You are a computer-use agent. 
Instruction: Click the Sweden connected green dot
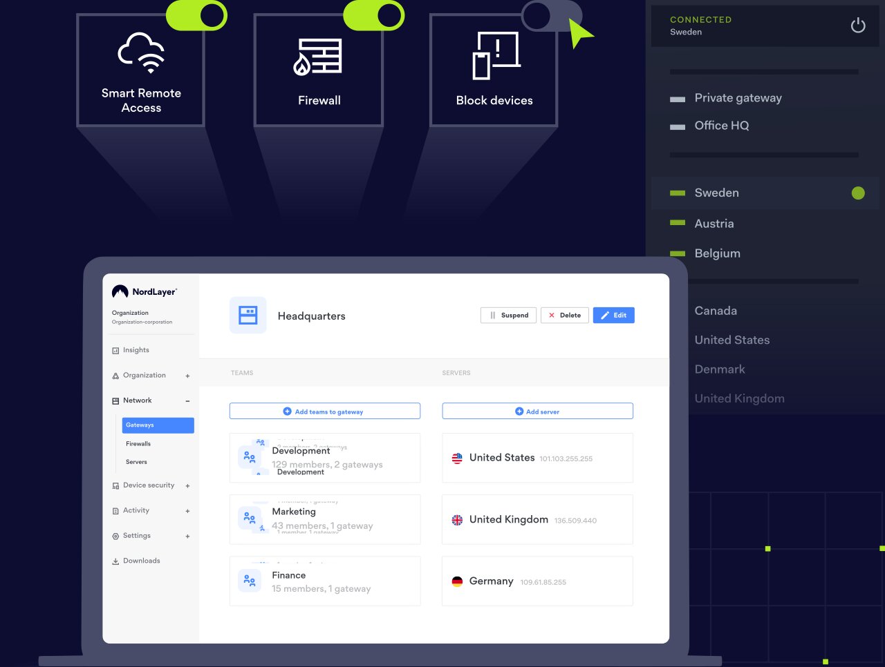(858, 193)
